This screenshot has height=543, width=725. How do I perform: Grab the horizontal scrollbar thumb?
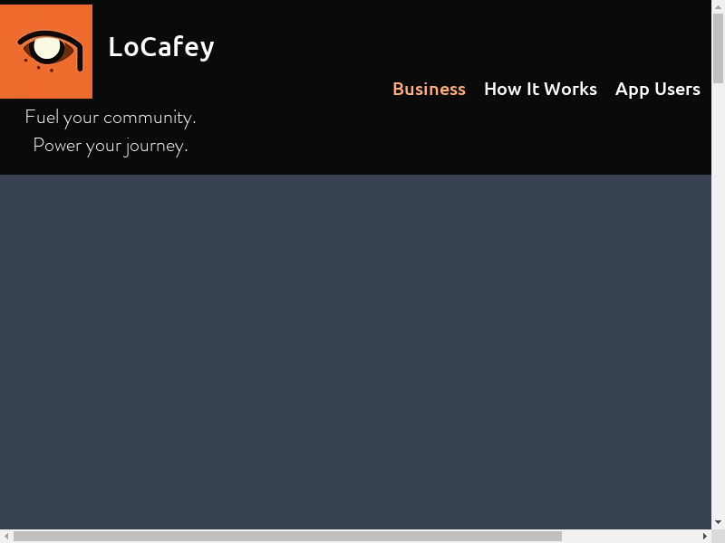286,536
